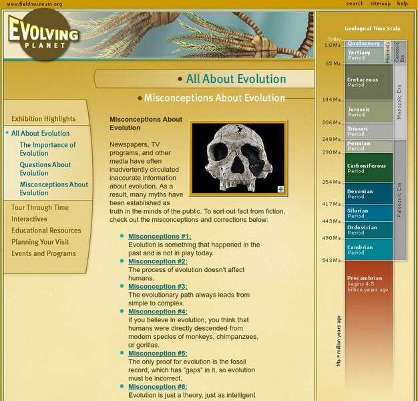Read Misconceptions #1 link
Viewport: 418px width, 401px height.
coord(160,237)
